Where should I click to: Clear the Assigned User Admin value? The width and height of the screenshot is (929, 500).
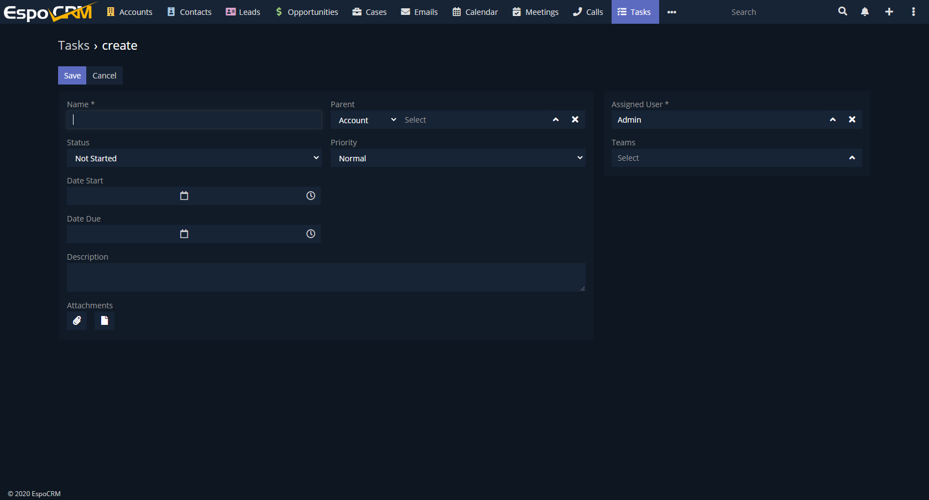pos(852,119)
